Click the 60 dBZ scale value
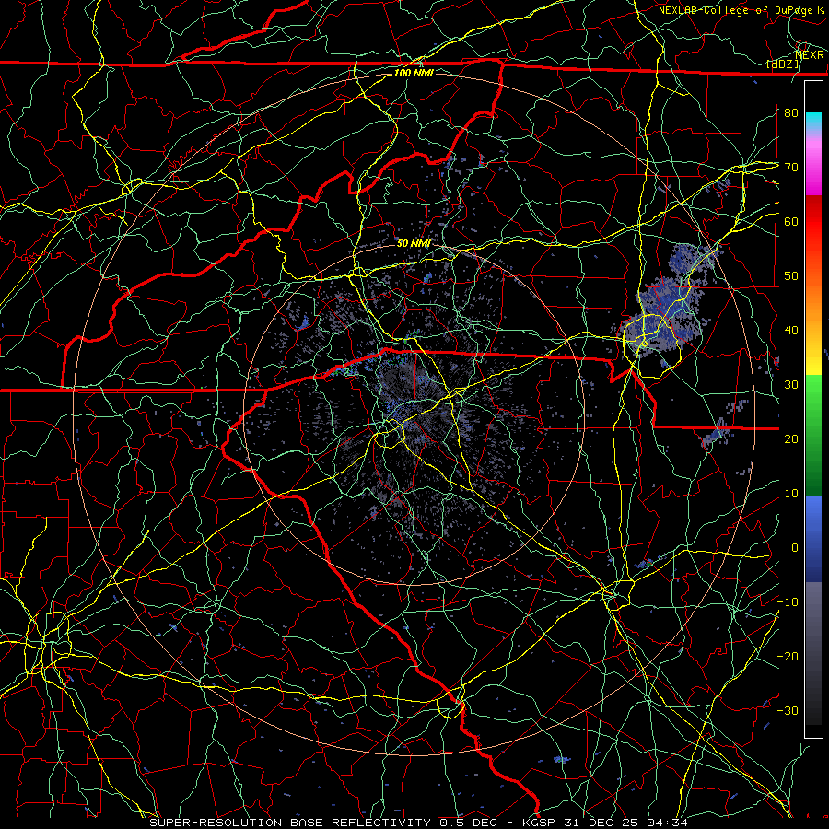This screenshot has width=829, height=829. (791, 221)
